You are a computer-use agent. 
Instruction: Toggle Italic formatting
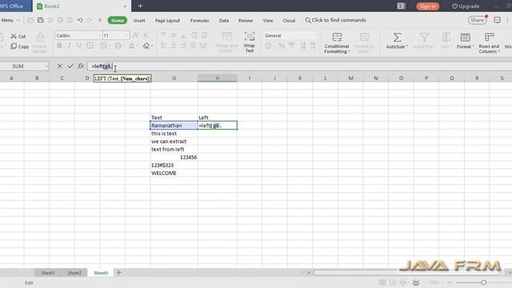69,46
